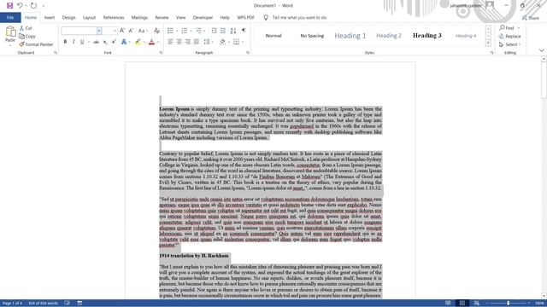Open the multilevel list dropdown

[200, 31]
